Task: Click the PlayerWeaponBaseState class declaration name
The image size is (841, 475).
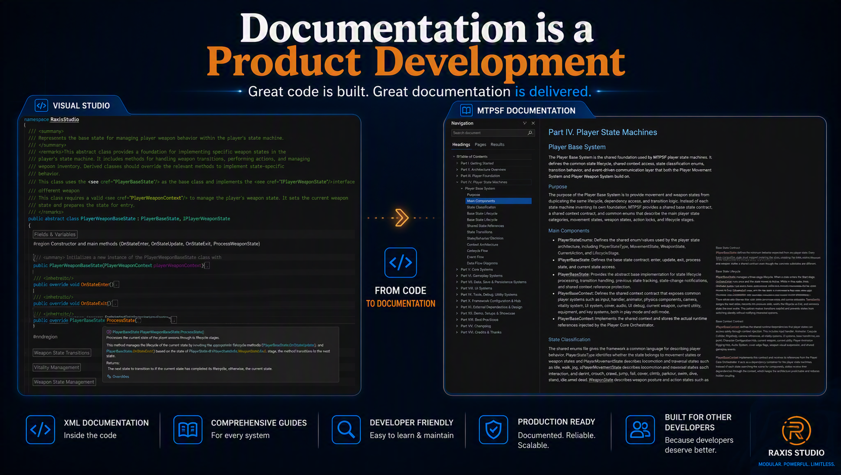Action: click(x=108, y=219)
